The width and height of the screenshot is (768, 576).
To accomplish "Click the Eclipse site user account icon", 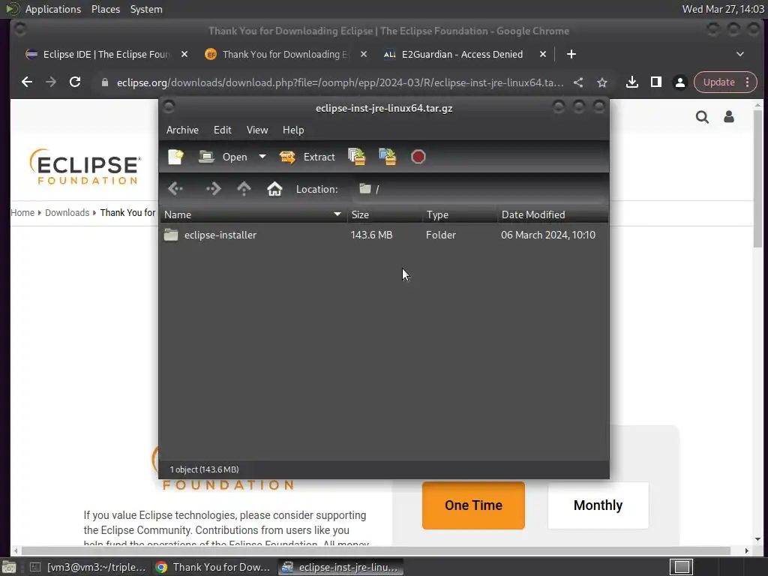I will tap(729, 116).
